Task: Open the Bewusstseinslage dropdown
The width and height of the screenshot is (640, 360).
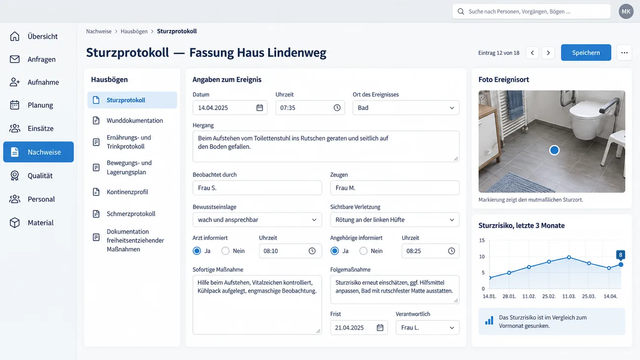Action: tap(257, 220)
